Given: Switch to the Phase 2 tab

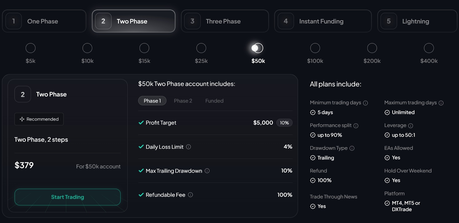Looking at the screenshot, I should click(183, 101).
